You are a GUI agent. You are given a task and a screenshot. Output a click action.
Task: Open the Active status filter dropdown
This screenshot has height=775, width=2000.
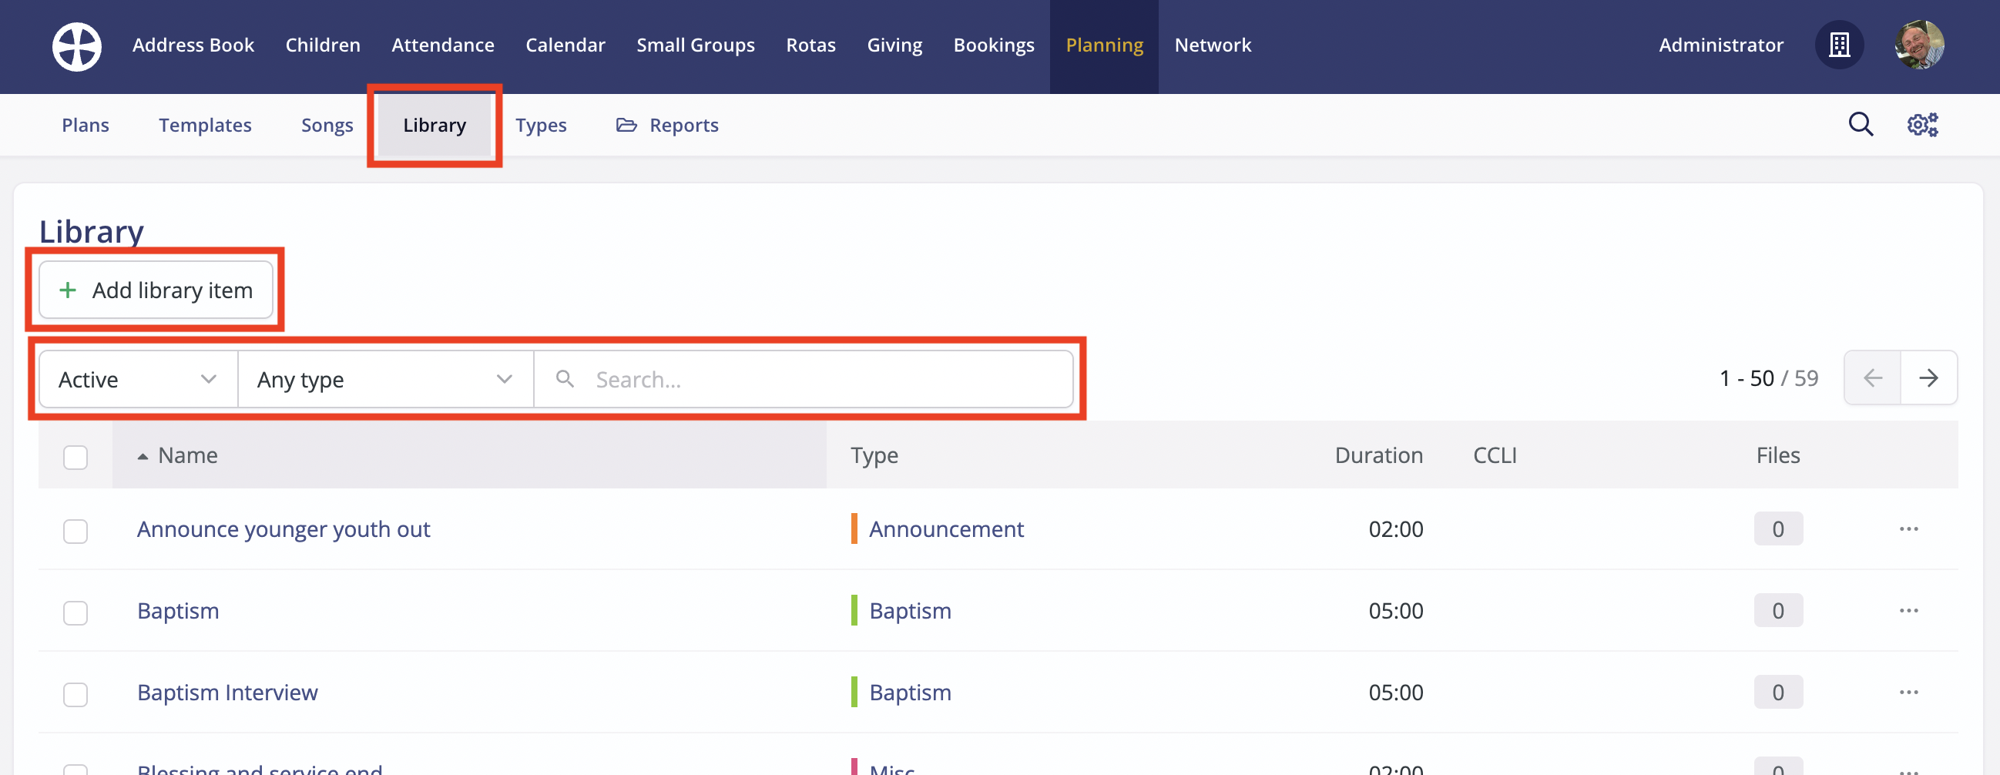[136, 379]
